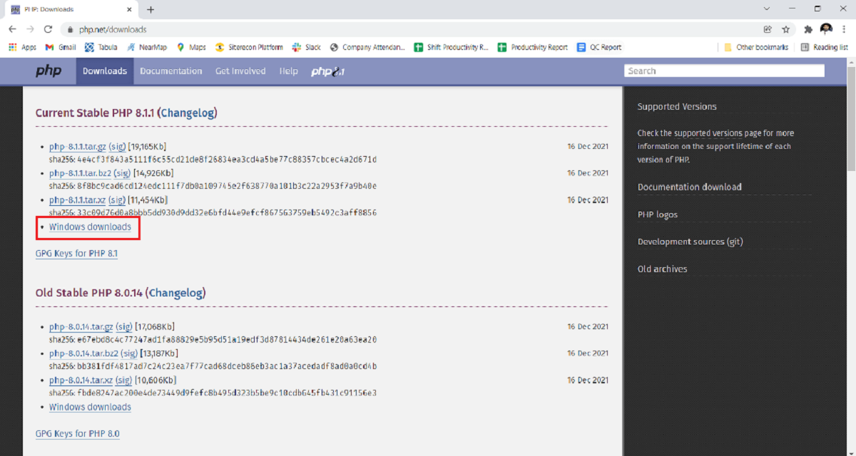Click the Search input field
The width and height of the screenshot is (856, 456).
pyautogui.click(x=723, y=71)
